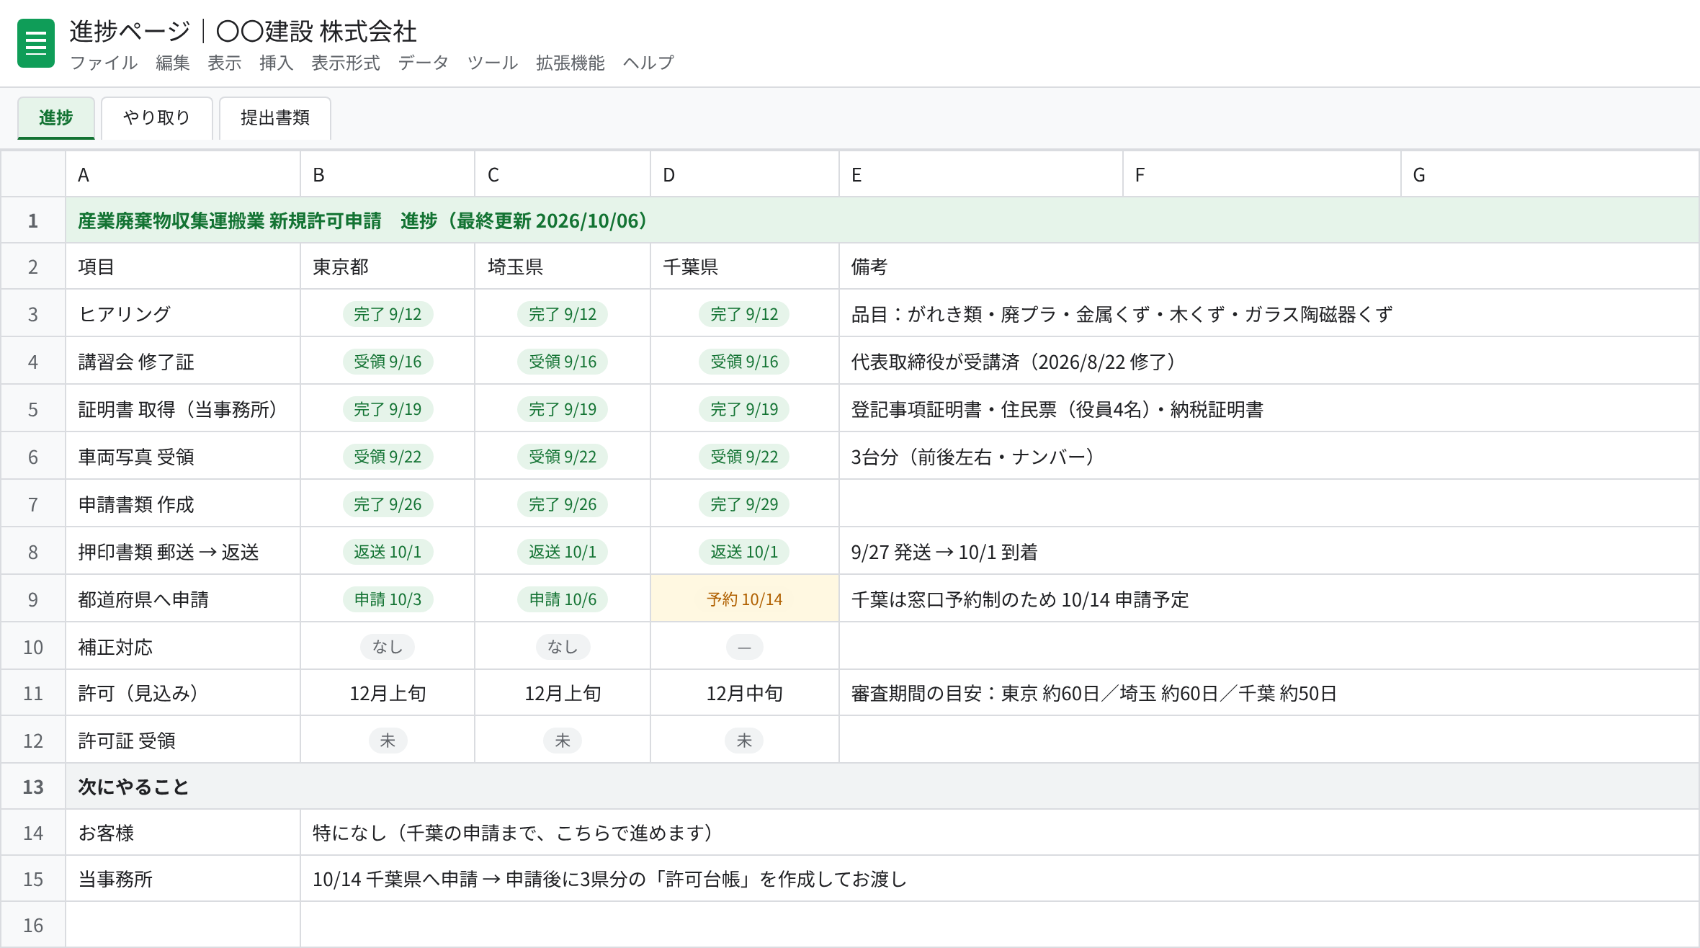This screenshot has width=1700, height=948.
Task: Switch to the やり取り tab
Action: 157,117
